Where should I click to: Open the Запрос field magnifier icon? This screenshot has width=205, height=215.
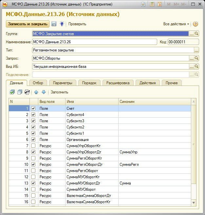click(x=196, y=58)
